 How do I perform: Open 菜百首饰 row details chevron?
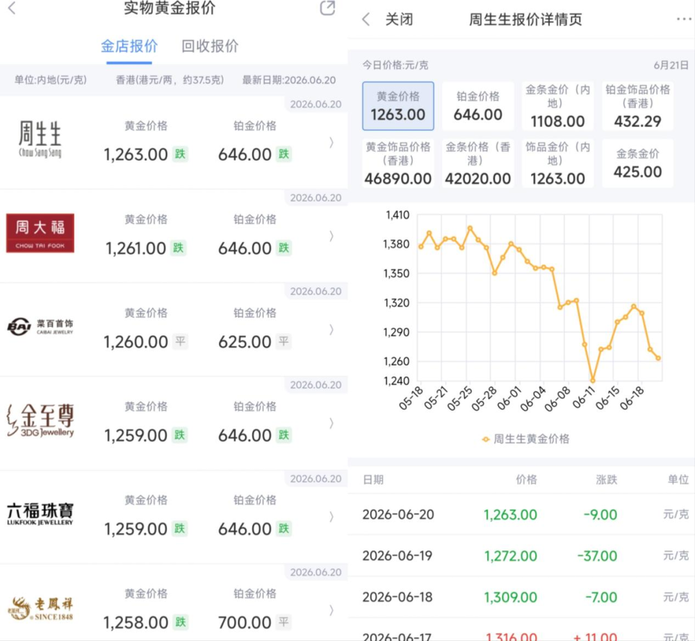click(331, 330)
